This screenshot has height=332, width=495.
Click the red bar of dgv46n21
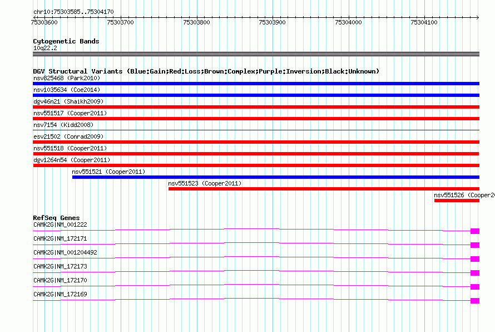pyautogui.click(x=256, y=107)
